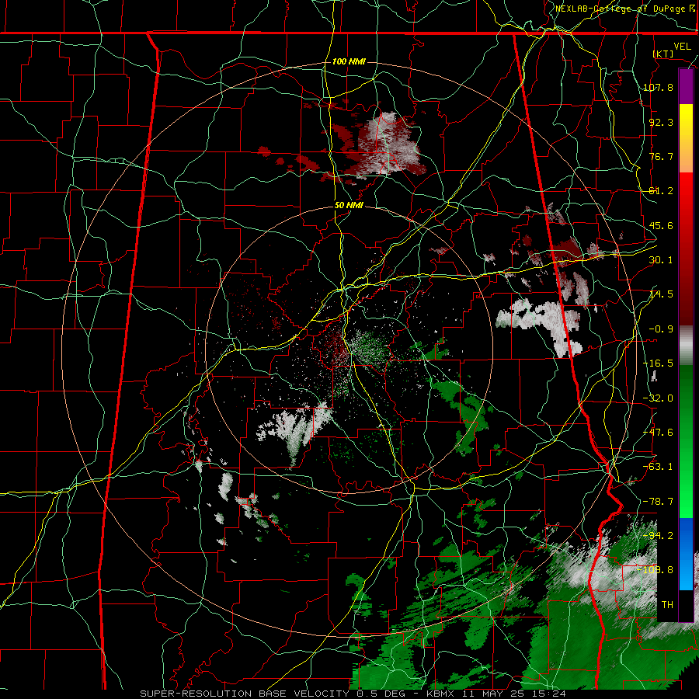Viewport: 699px width, 699px height.
Task: Click the TH label on the color scale
Action: click(667, 605)
